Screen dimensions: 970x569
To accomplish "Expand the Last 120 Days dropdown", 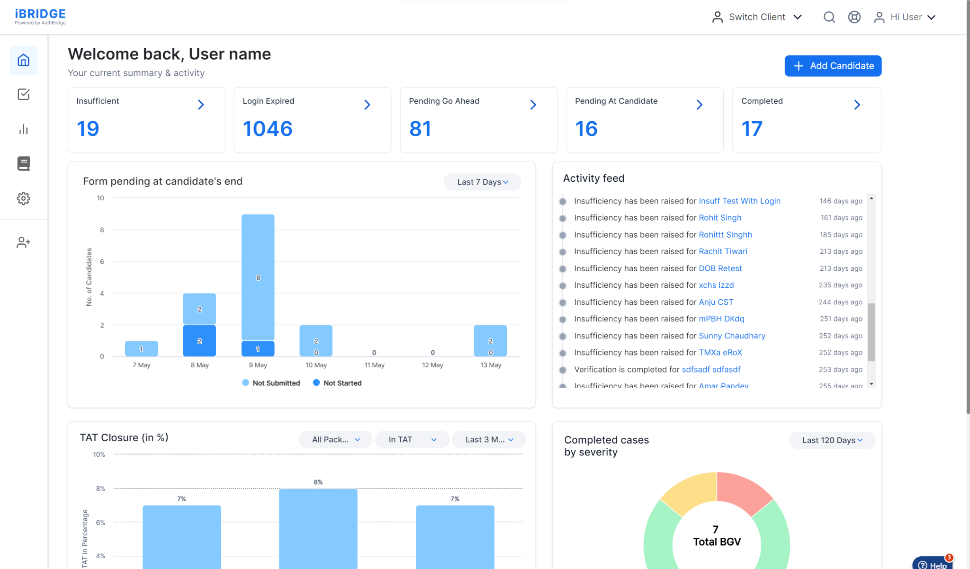I will click(832, 440).
